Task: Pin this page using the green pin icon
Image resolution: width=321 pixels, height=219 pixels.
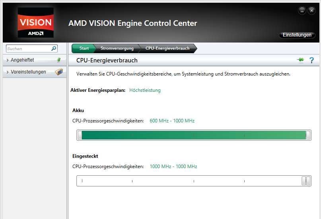Action: coord(300,60)
